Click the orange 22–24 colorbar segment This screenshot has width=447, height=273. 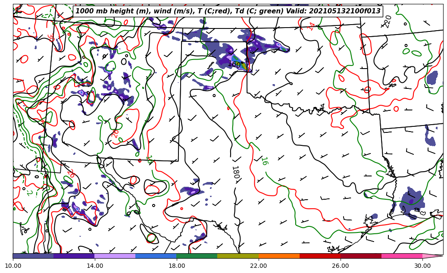click(279, 256)
